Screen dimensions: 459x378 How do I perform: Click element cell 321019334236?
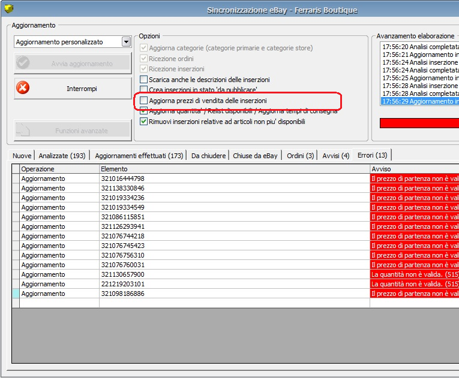(235, 198)
